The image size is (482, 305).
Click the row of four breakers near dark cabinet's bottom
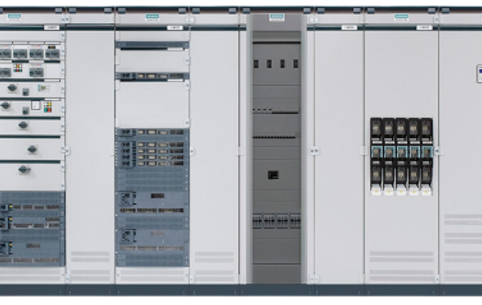click(276, 221)
